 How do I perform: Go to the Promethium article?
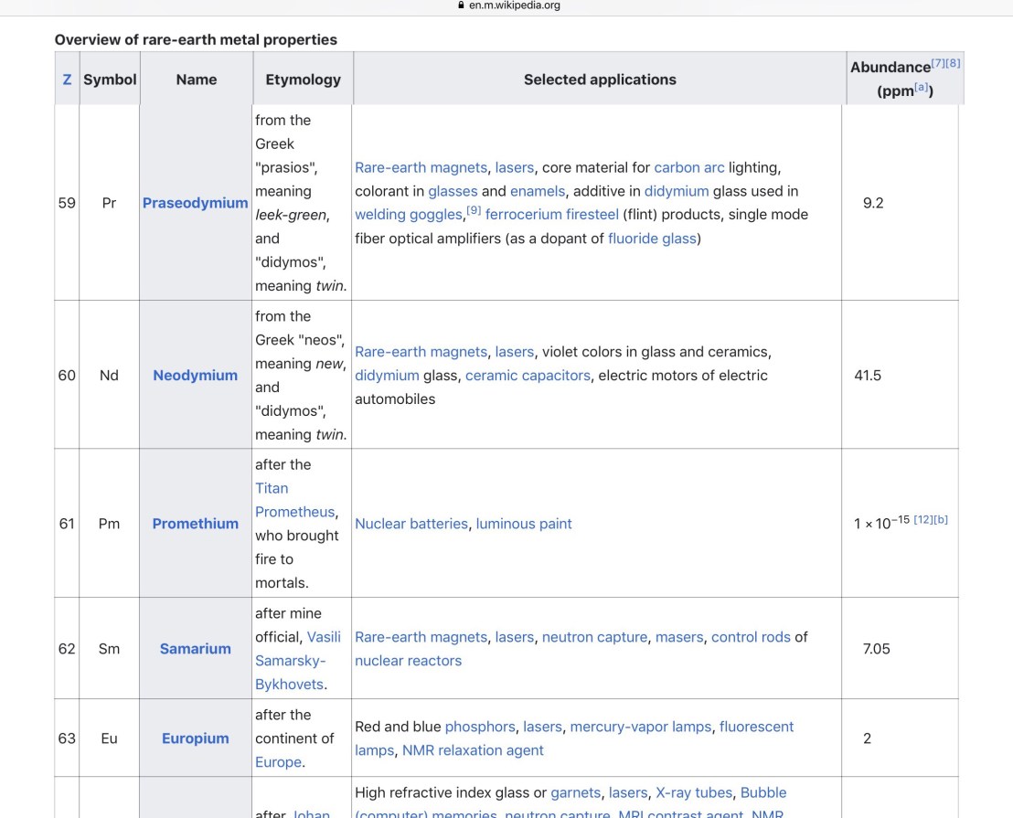(x=195, y=524)
